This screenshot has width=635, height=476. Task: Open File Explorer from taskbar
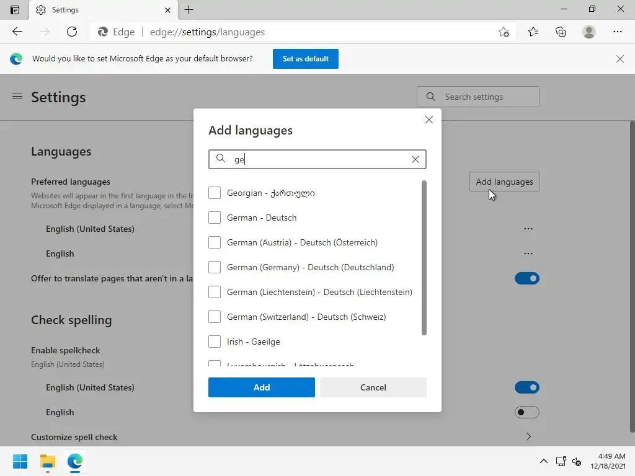click(47, 461)
